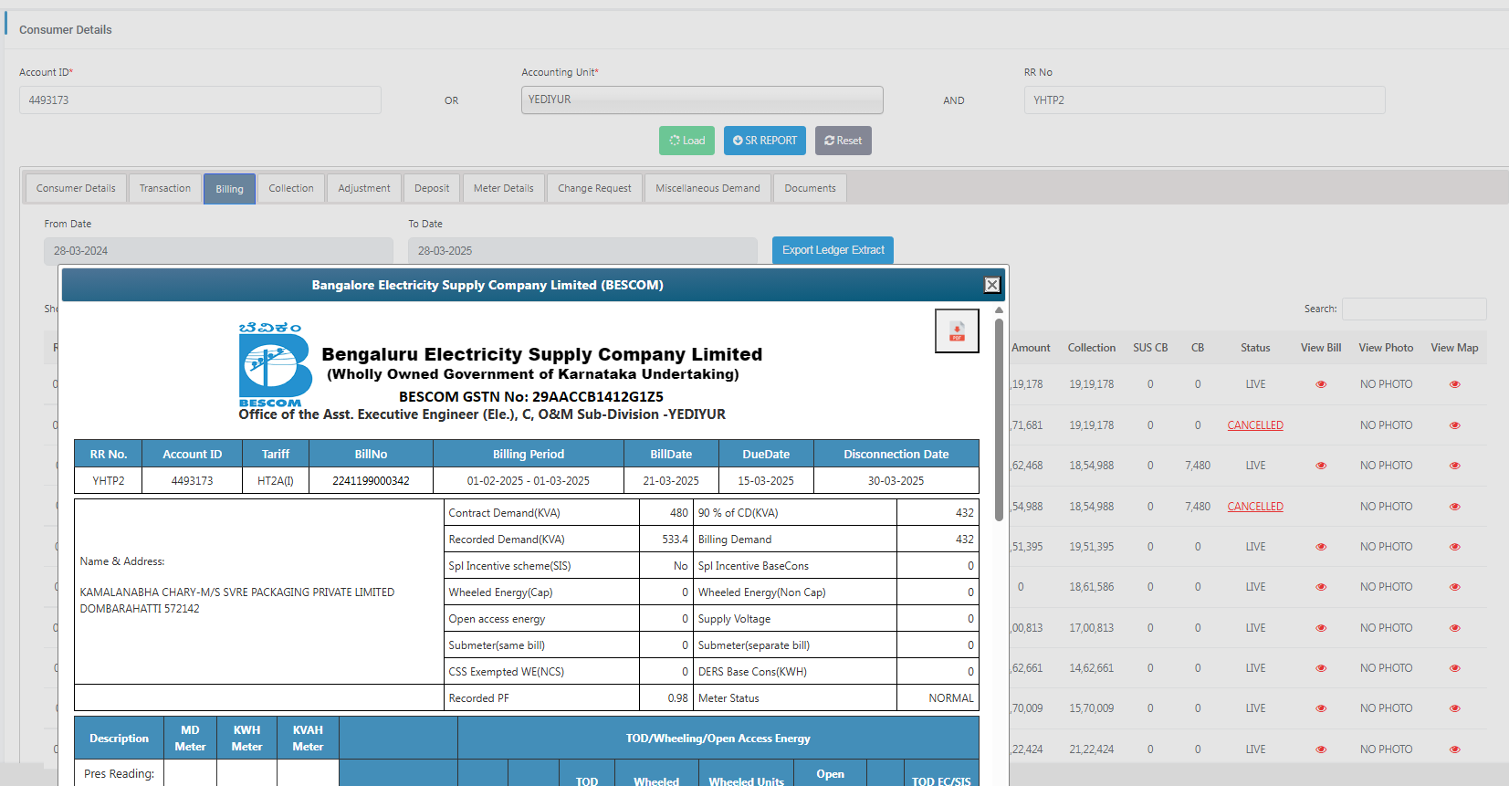Open map view for CANCELLED 18,54,988 row
Image resolution: width=1509 pixels, height=786 pixels.
click(x=1455, y=507)
